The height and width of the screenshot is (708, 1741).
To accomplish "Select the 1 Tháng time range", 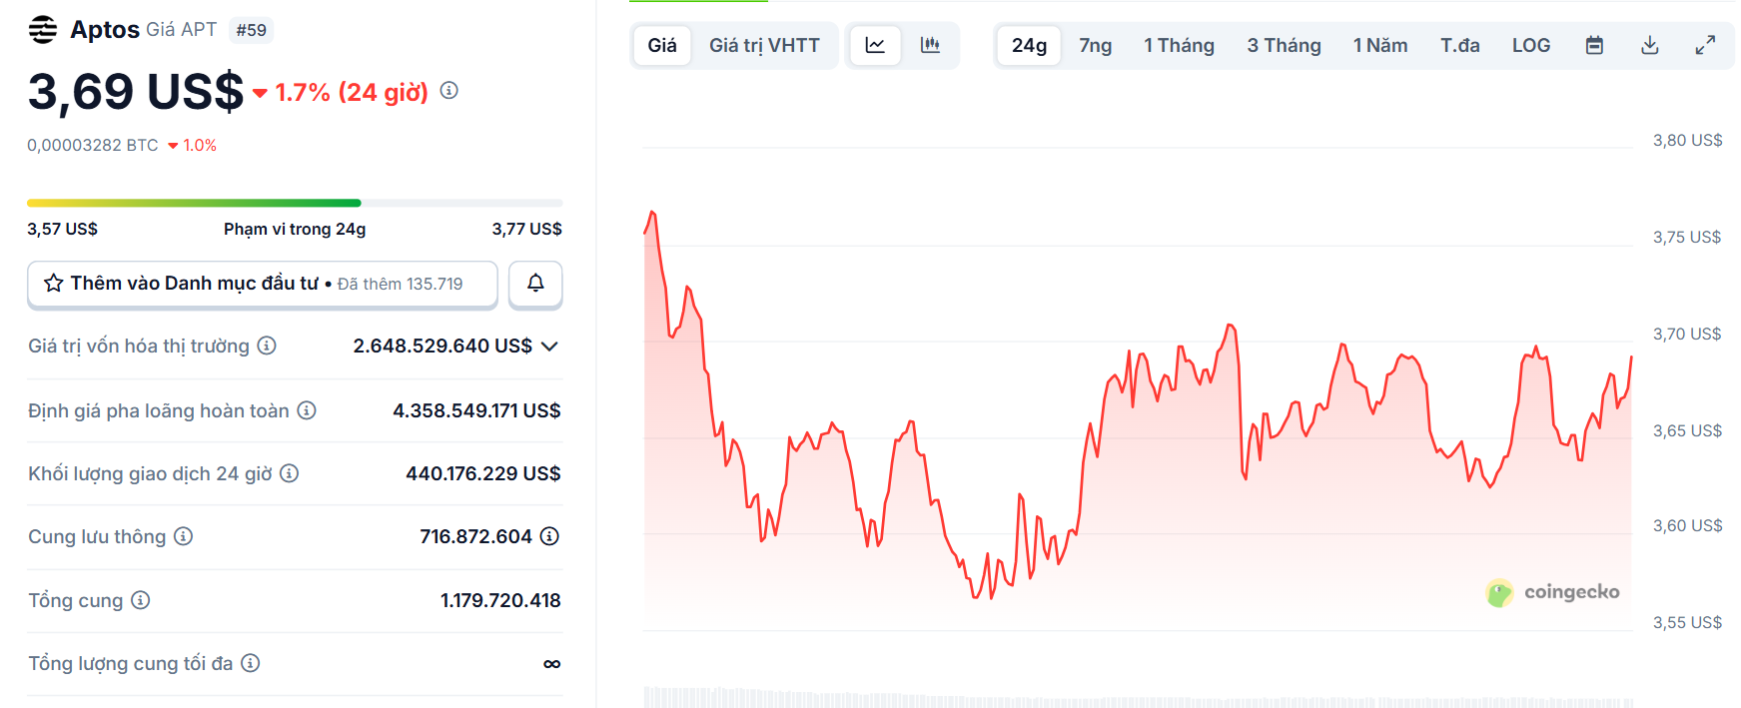I will (1179, 45).
